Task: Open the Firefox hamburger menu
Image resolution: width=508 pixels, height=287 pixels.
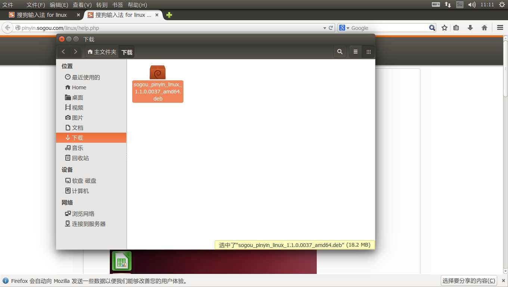Action: [x=500, y=28]
